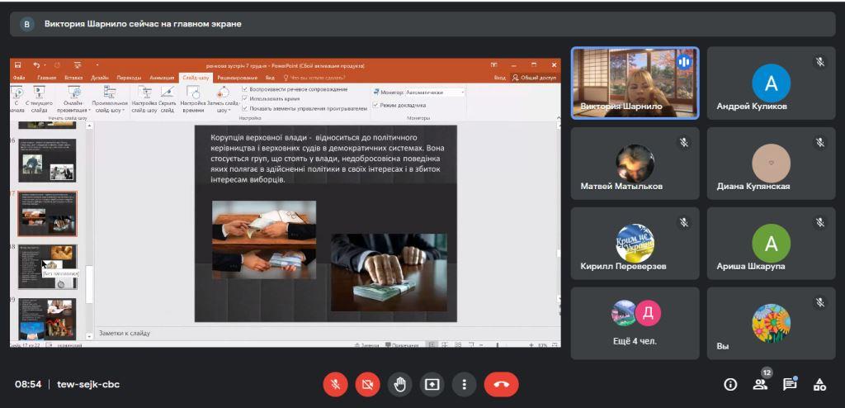The width and height of the screenshot is (845, 408).
Task: Select Диана Купянская's participant tile
Action: pos(772,163)
